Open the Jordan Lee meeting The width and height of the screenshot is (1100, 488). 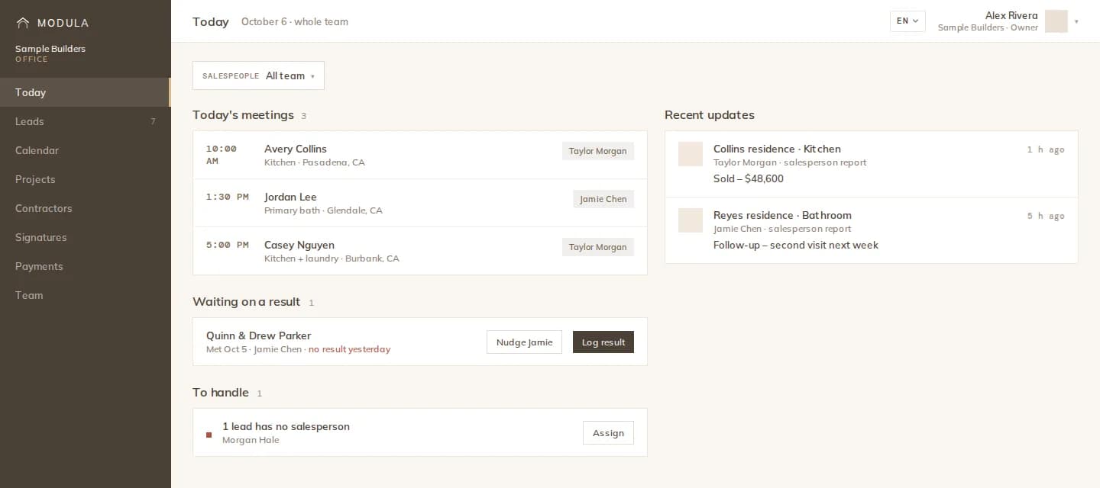click(x=420, y=203)
